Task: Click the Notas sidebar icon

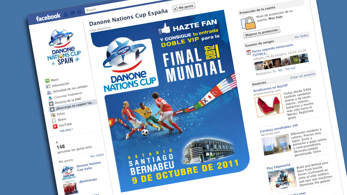Action: click(x=54, y=120)
